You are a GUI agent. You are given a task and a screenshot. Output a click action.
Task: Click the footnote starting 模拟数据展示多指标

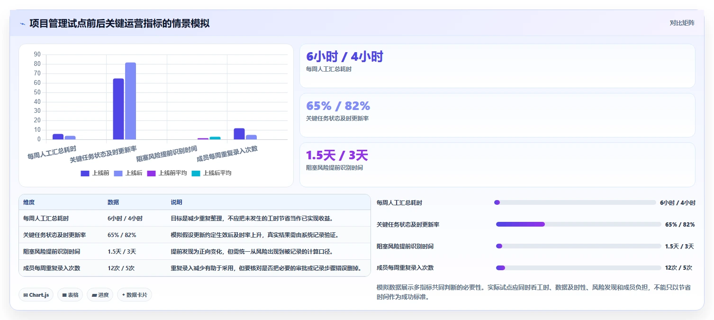point(533,293)
